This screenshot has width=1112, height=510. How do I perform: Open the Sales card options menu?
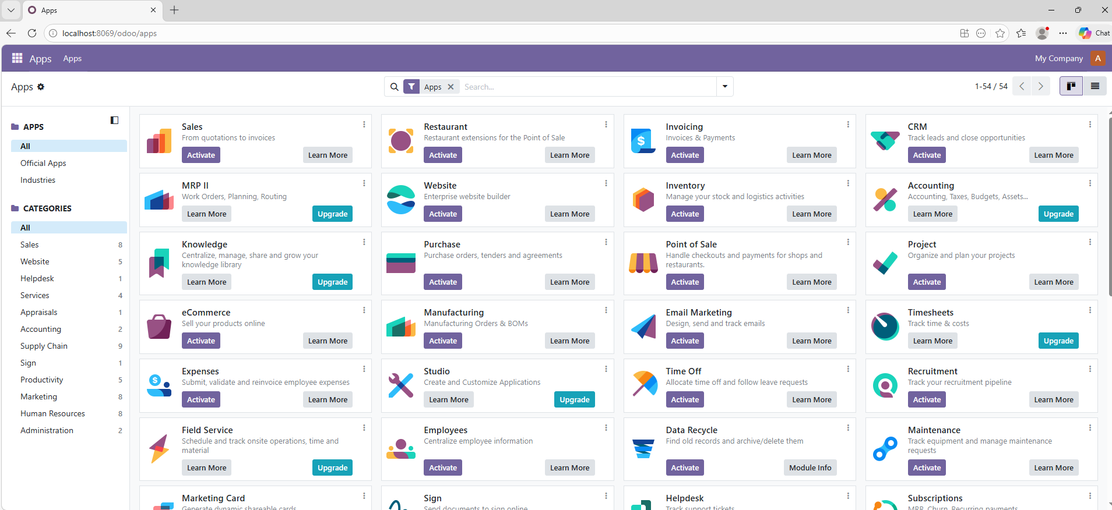click(x=364, y=125)
